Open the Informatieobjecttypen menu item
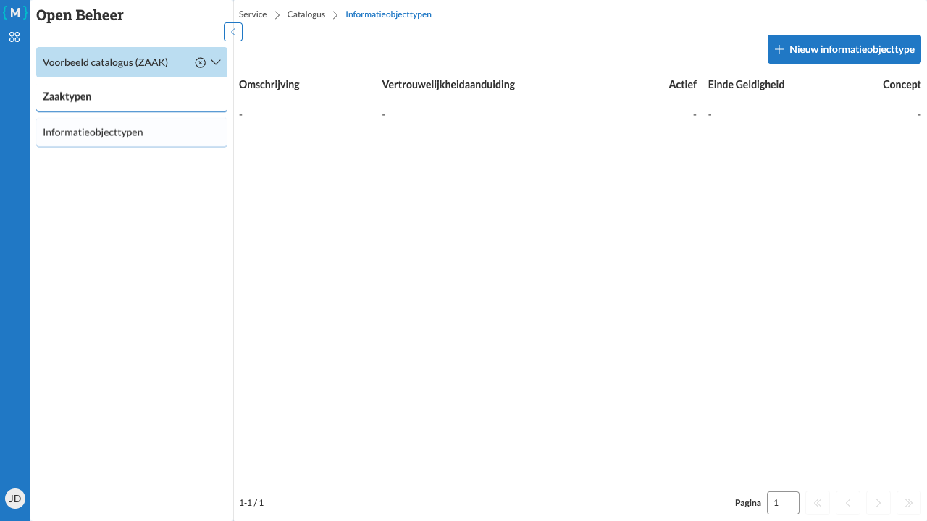This screenshot has width=927, height=521. tap(132, 132)
